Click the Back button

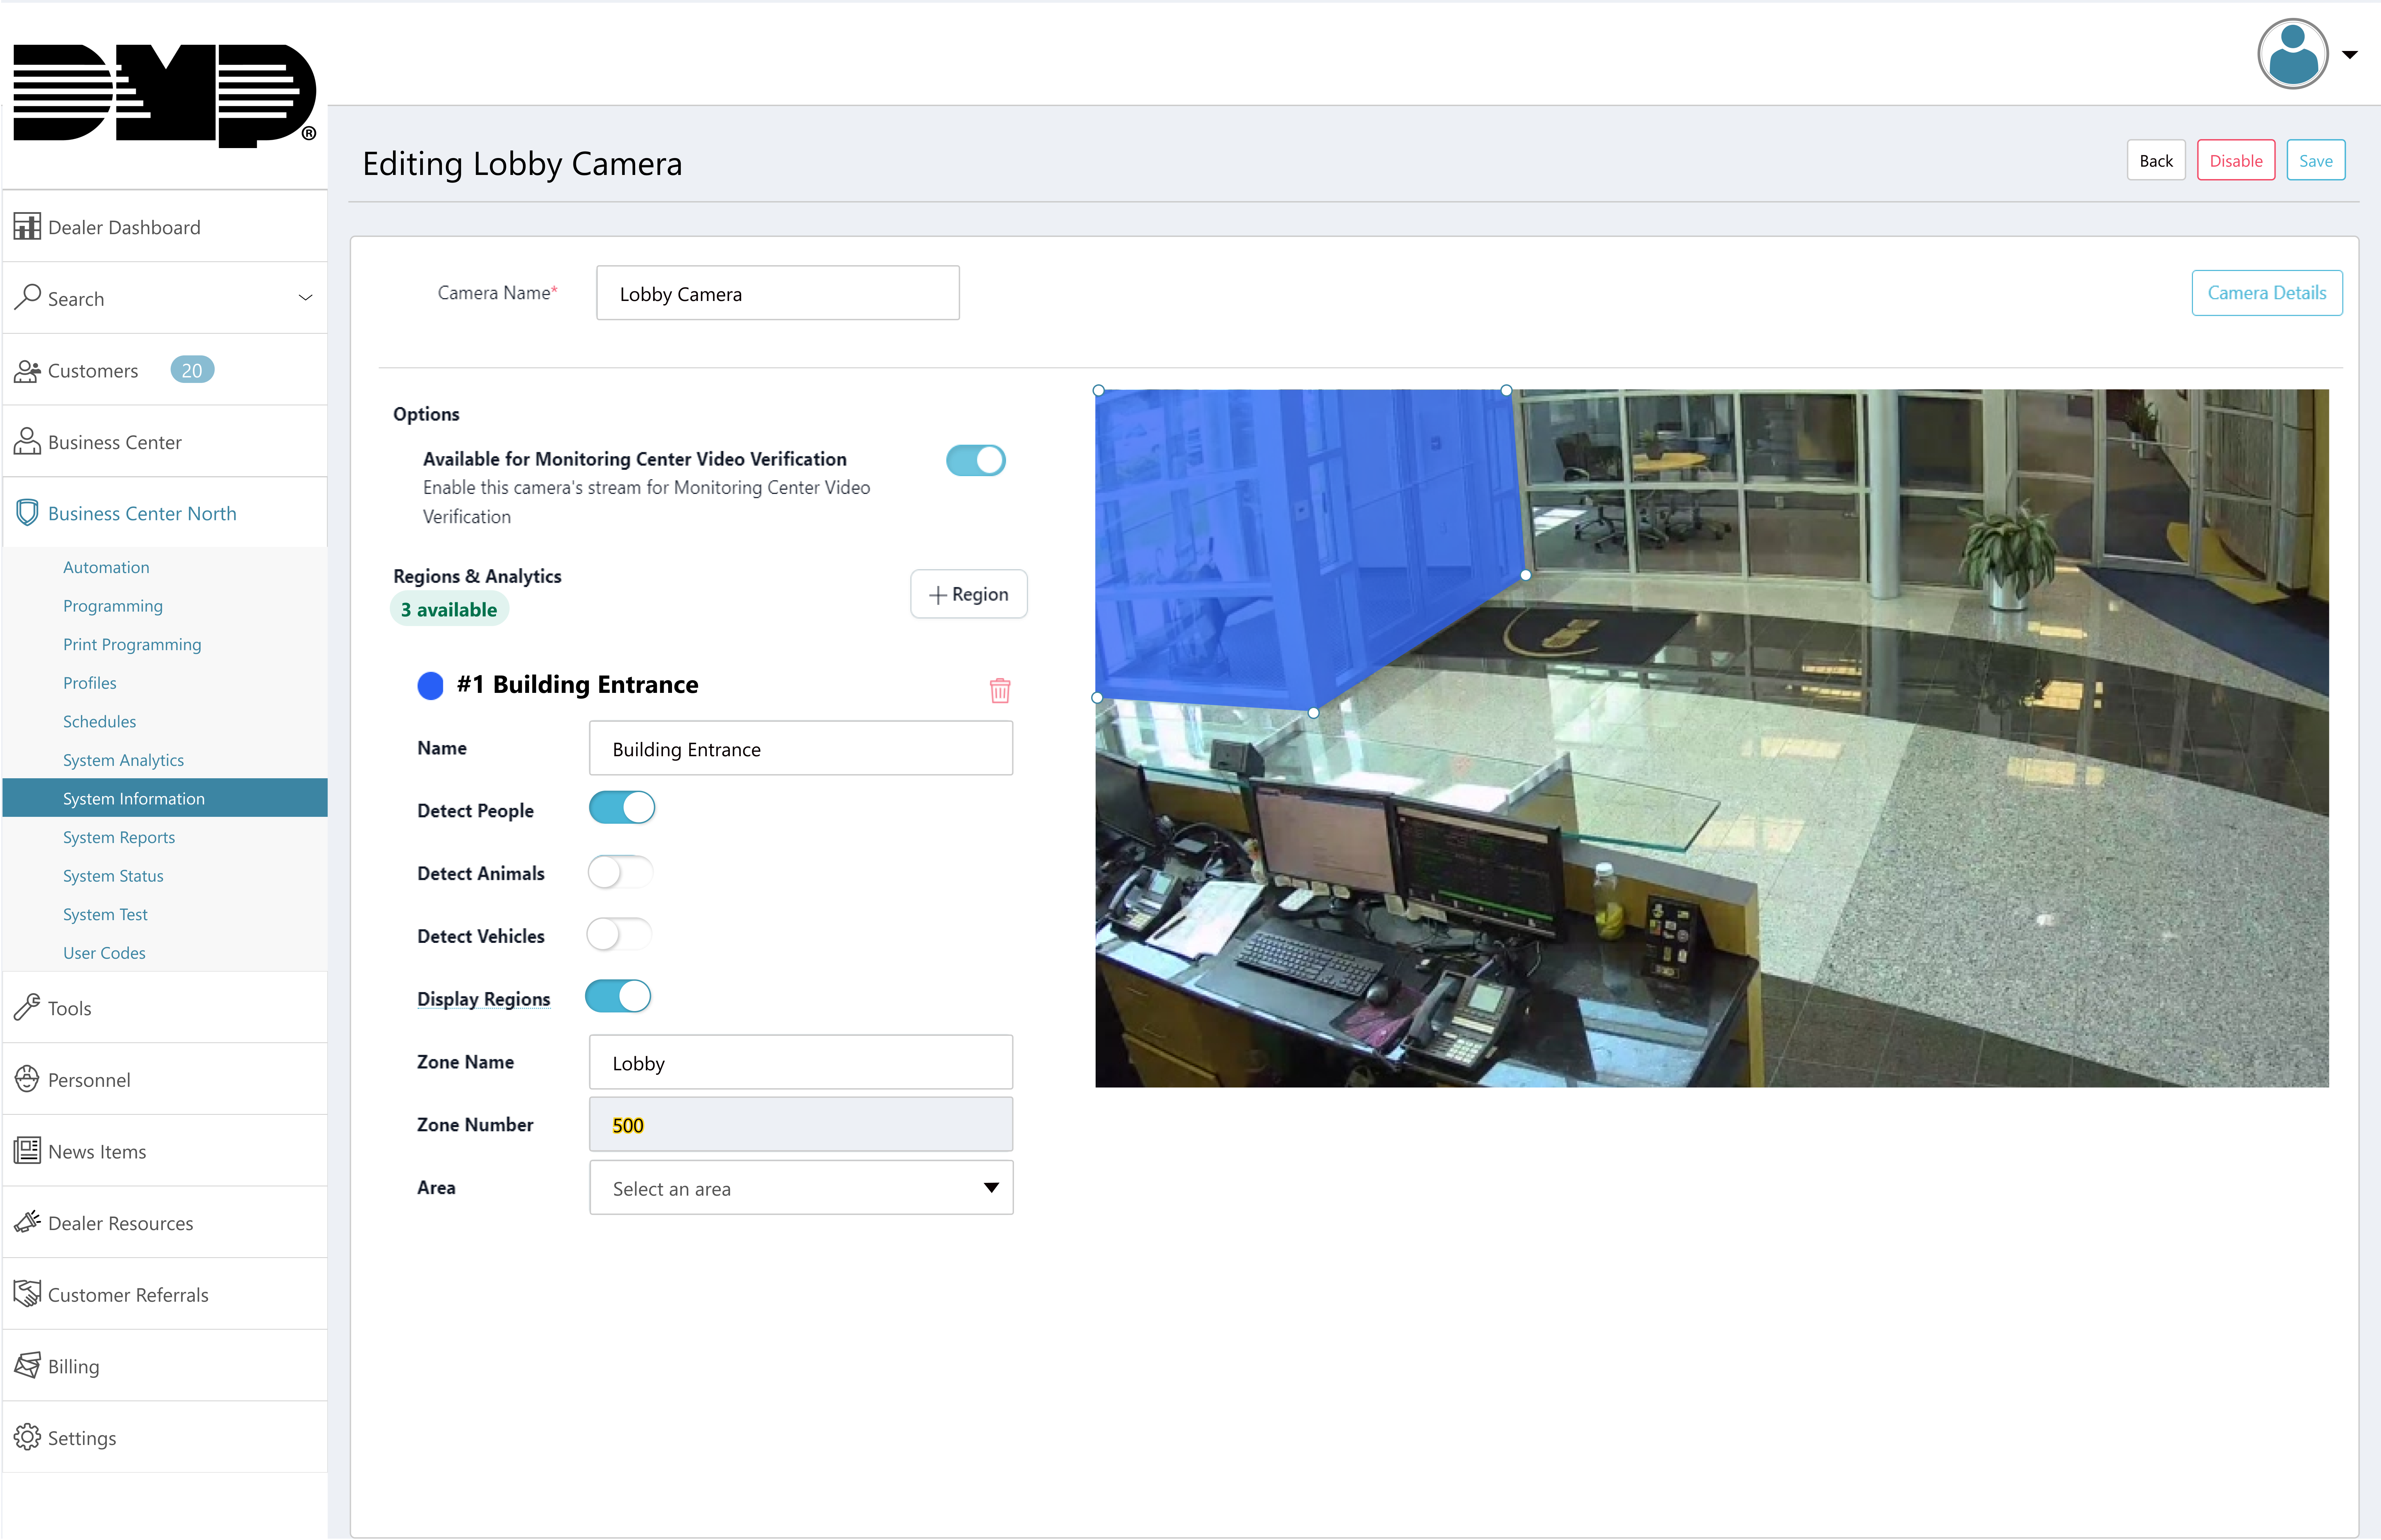coord(2156,160)
